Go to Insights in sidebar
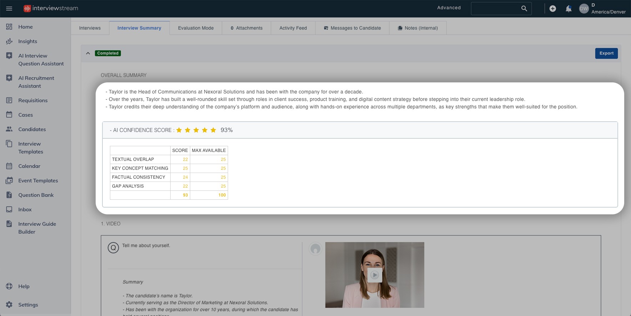Image resolution: width=631 pixels, height=316 pixels. click(x=28, y=41)
